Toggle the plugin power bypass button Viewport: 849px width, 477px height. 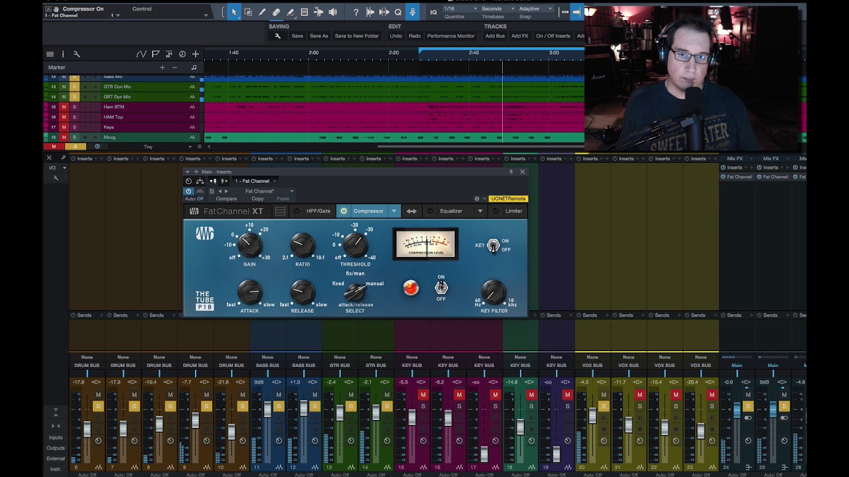click(x=188, y=191)
